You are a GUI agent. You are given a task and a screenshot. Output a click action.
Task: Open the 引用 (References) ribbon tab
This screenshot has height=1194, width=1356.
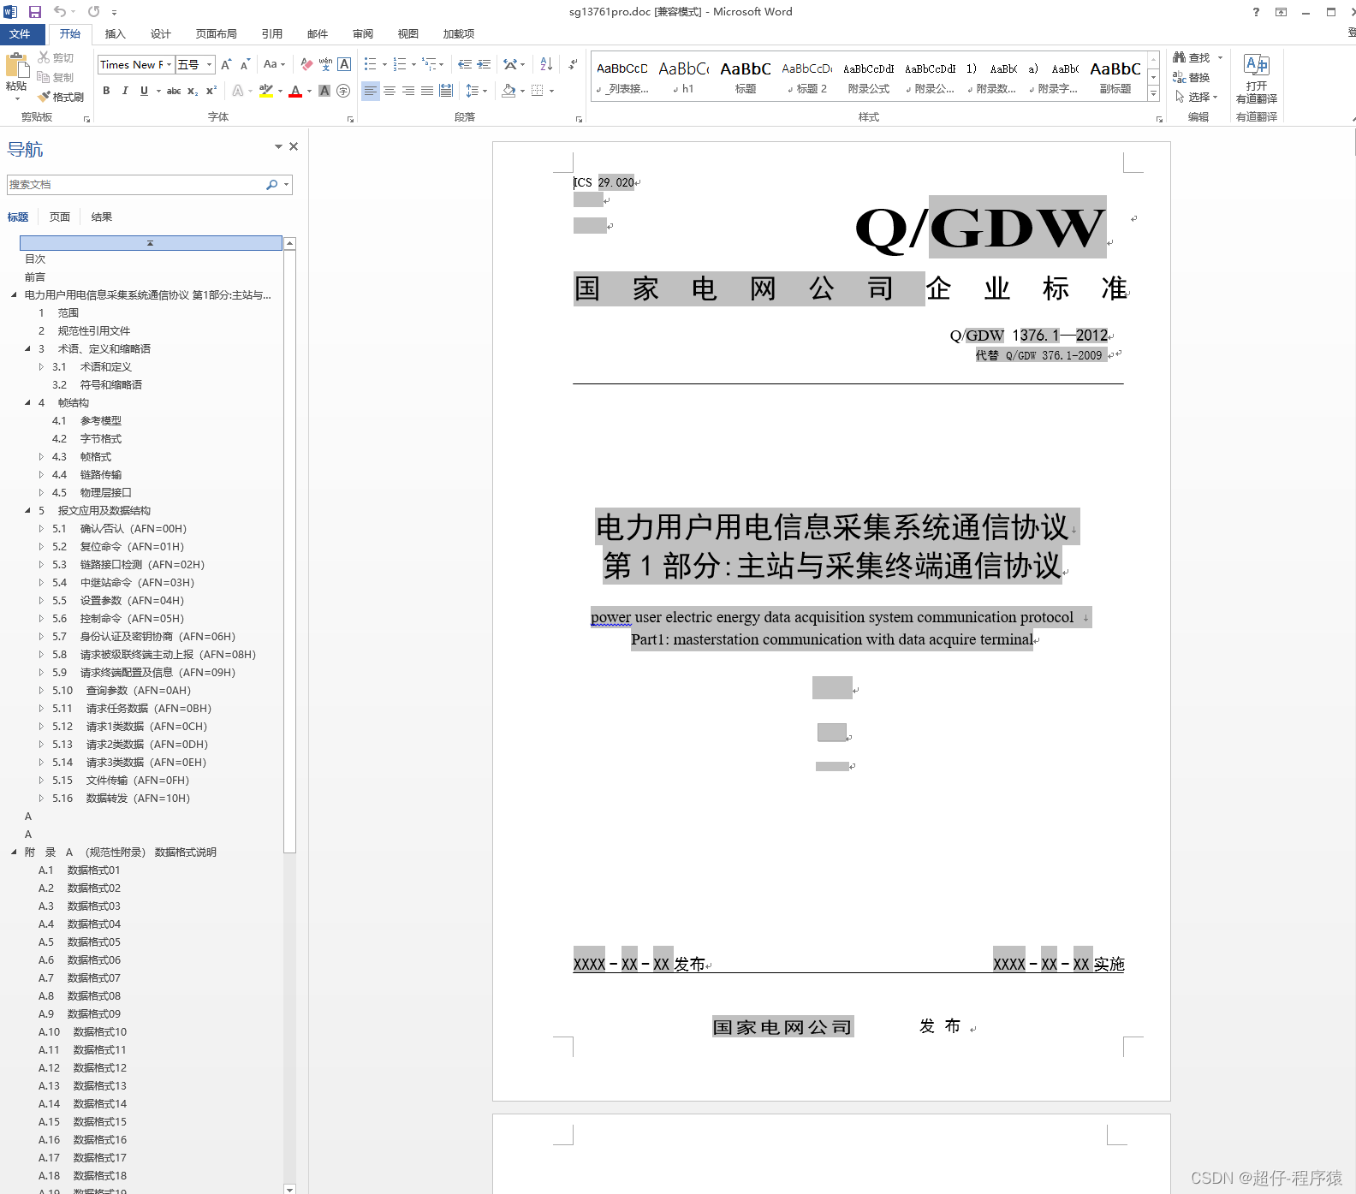(x=272, y=34)
